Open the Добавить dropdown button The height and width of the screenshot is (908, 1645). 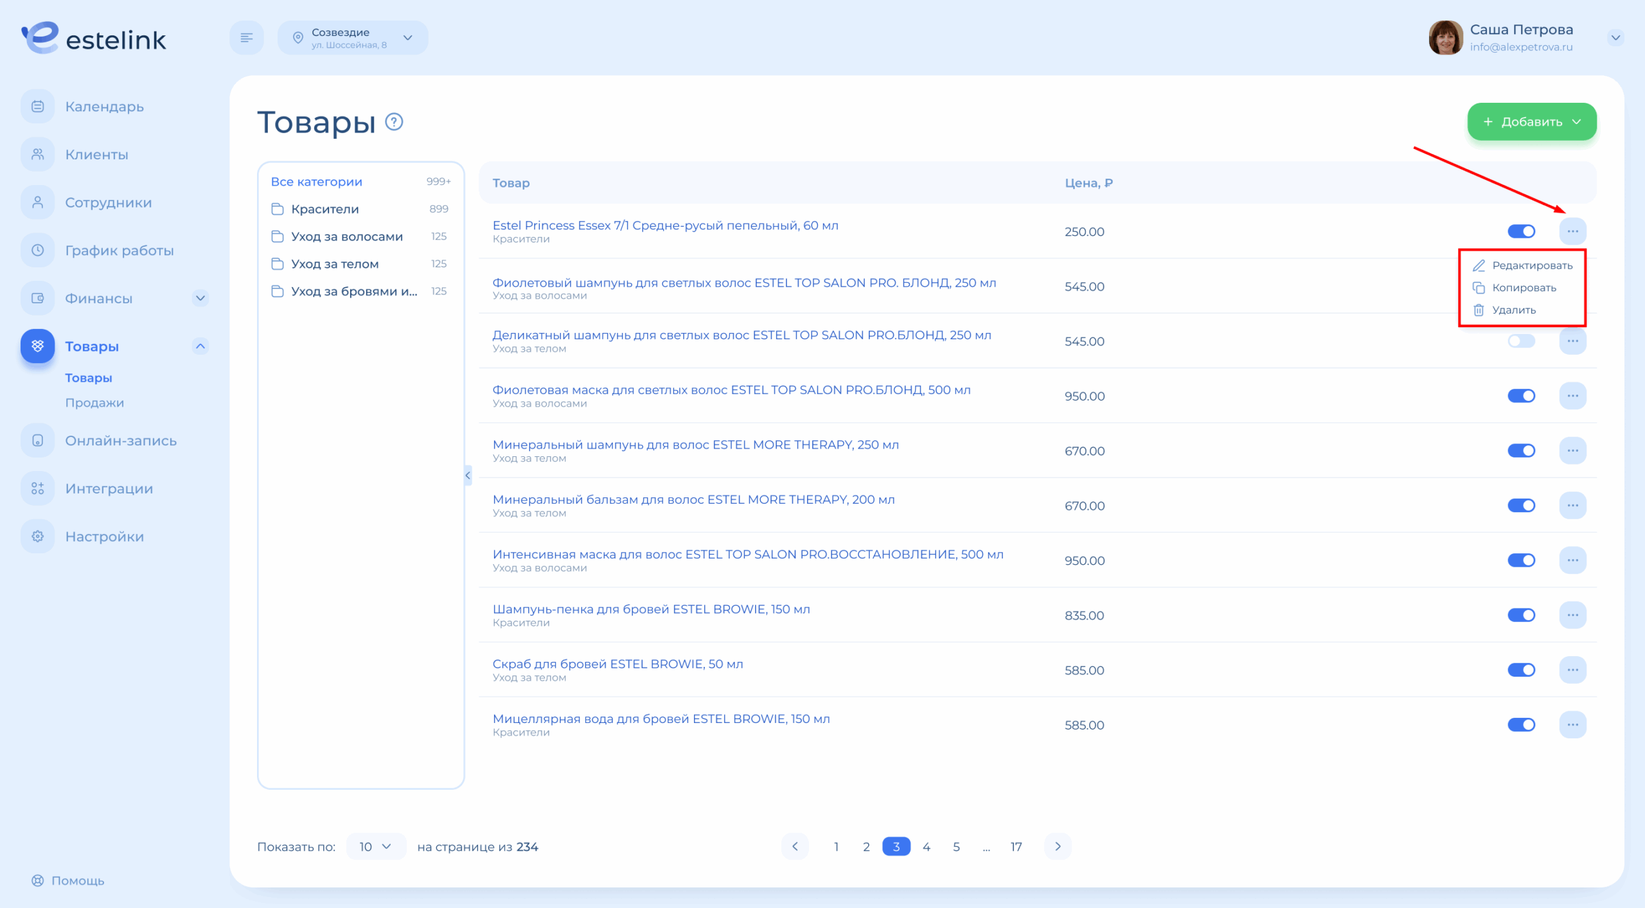tap(1532, 121)
